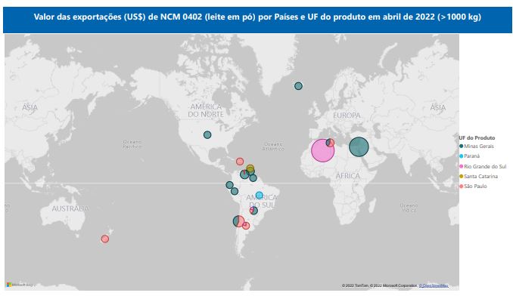Click the UF do Produto legend title
Viewport: 513px width, 299px height.
click(x=477, y=137)
